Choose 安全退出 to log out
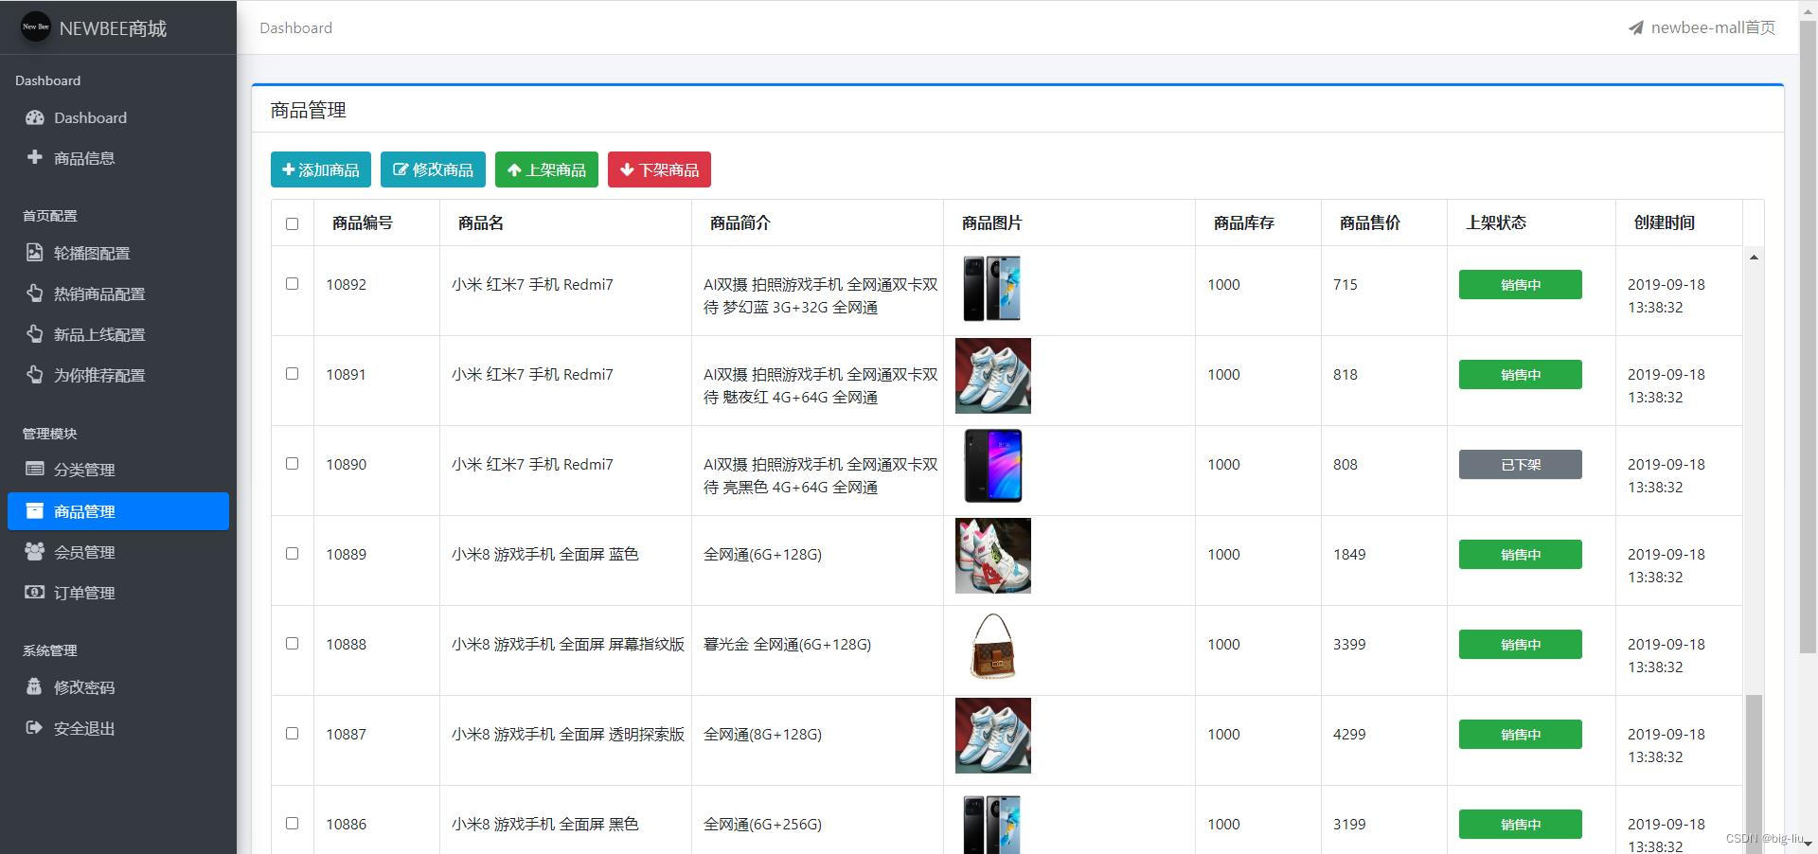Screen dimensions: 1818x854 point(118,728)
